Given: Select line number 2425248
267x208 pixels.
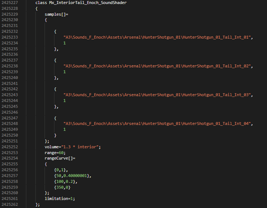Looking at the screenshot, I should pos(10,123).
